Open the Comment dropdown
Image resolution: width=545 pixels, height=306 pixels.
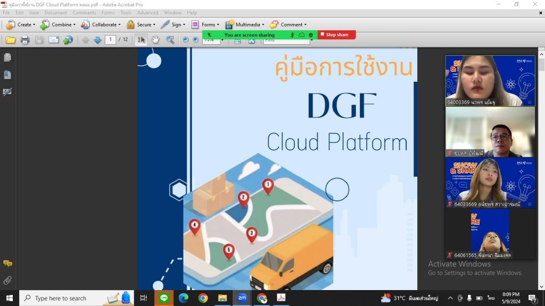(x=288, y=24)
